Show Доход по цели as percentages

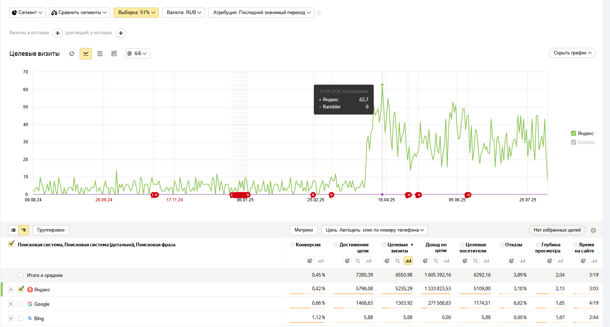point(436,261)
